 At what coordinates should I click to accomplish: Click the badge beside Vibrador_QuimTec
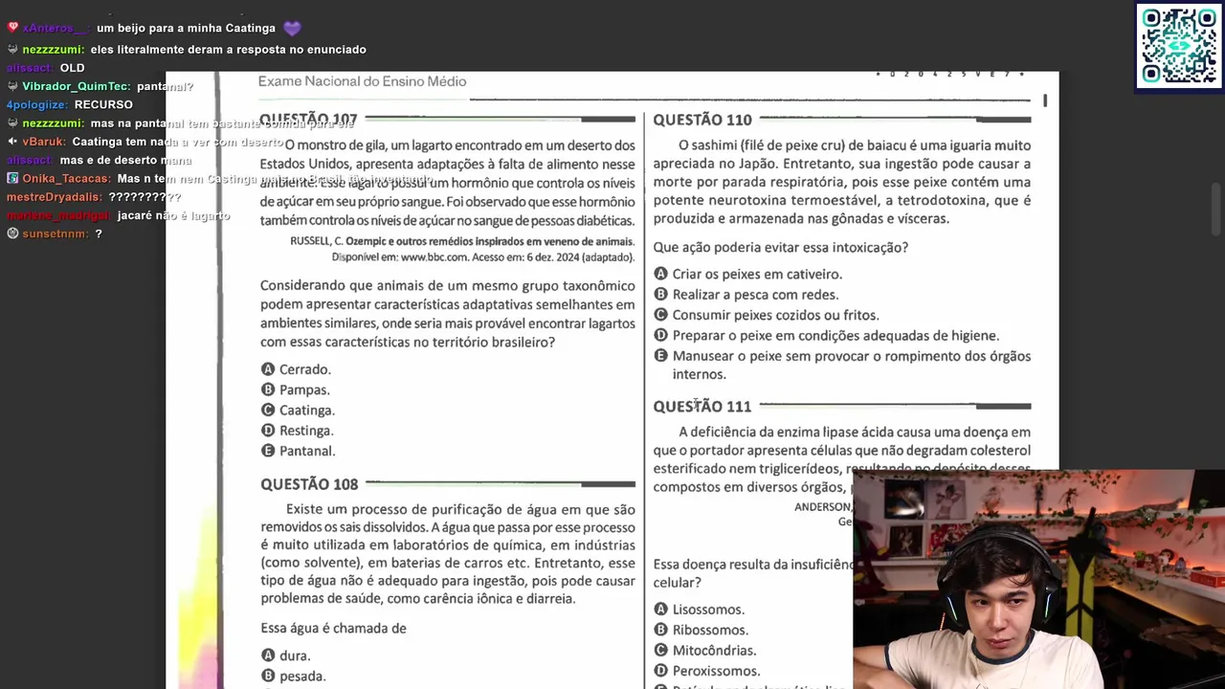(x=12, y=86)
